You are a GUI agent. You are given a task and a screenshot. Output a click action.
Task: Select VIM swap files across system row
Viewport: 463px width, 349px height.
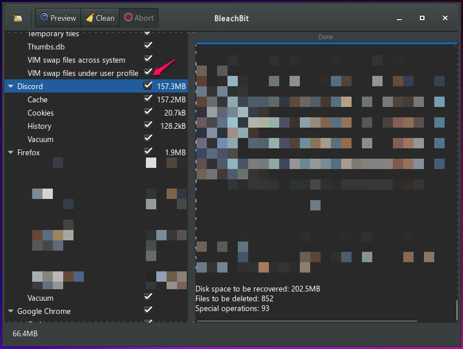(x=76, y=60)
